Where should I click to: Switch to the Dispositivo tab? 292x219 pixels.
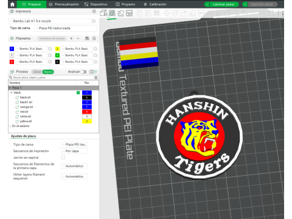(x=96, y=4)
